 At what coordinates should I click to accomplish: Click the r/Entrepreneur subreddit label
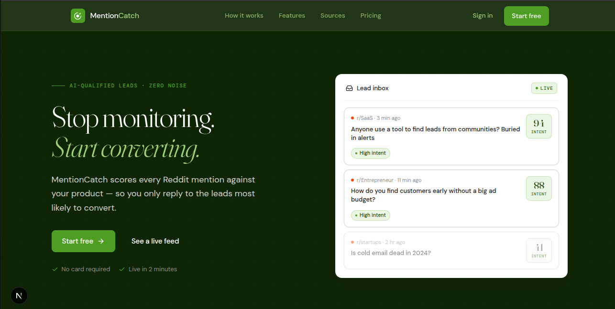(375, 180)
